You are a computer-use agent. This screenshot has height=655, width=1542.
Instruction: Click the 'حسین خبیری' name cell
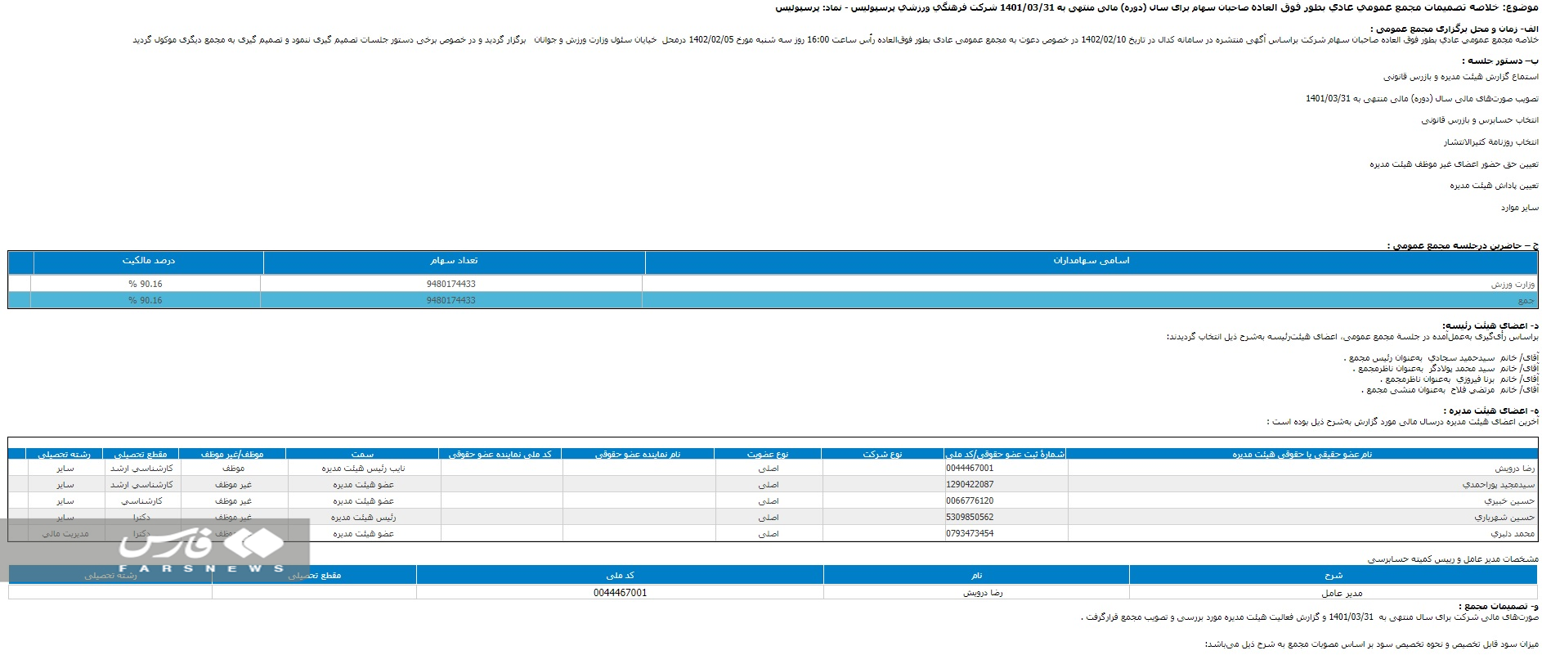[1509, 501]
